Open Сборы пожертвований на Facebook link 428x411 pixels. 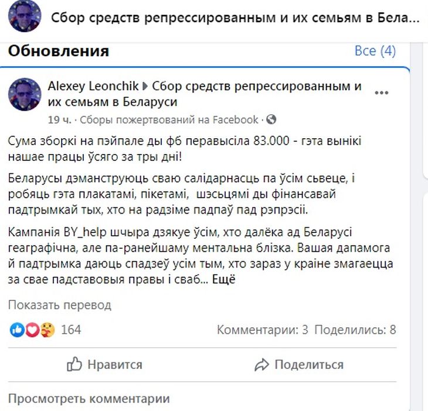point(169,120)
